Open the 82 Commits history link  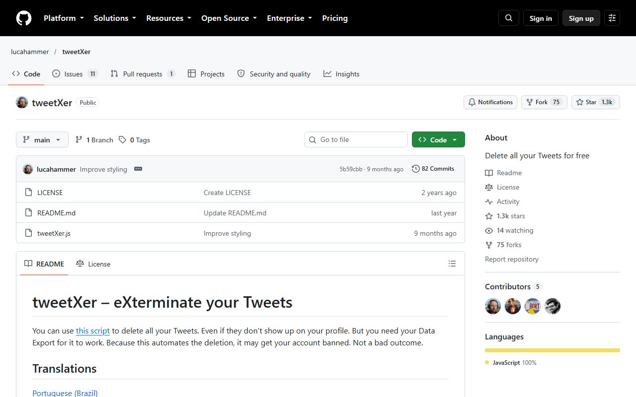[x=433, y=169]
